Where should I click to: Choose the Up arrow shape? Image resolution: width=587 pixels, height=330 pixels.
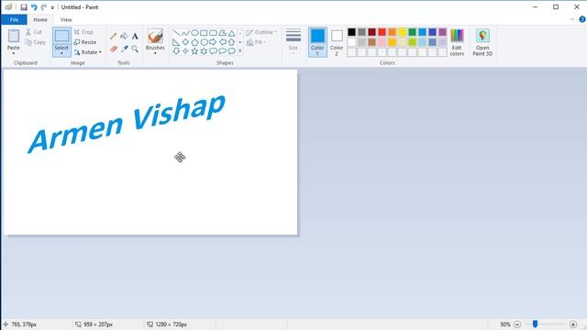232,42
